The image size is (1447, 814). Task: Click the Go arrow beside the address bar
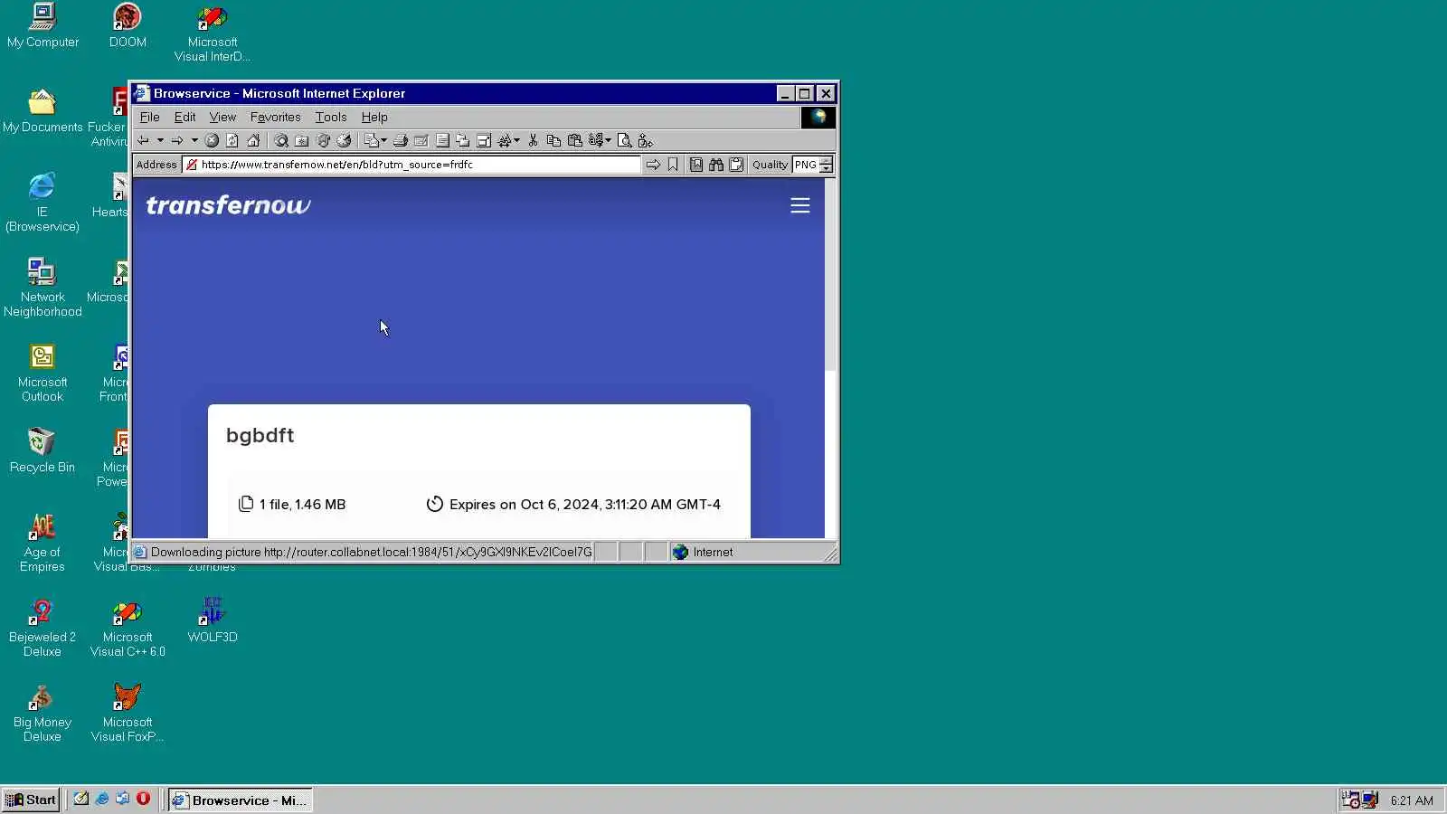point(653,165)
